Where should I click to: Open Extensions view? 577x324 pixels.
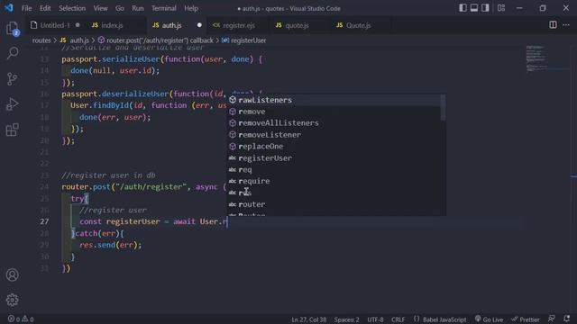point(12,130)
